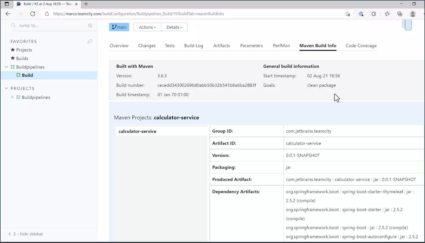Switch to the Code Coverage tab

pos(361,46)
